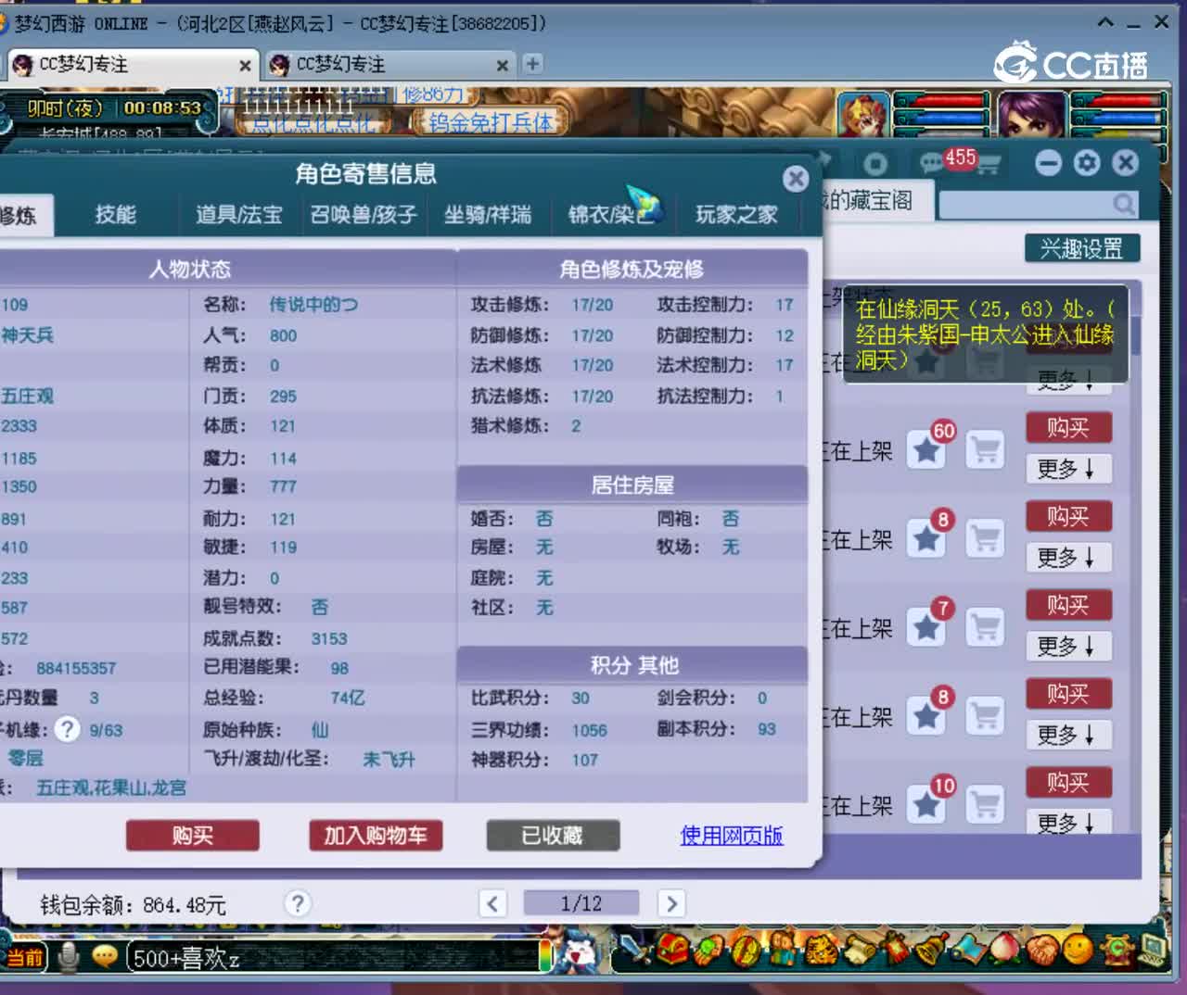The width and height of the screenshot is (1187, 995).
Task: Click the polar bear mascot icon
Action: 581,954
